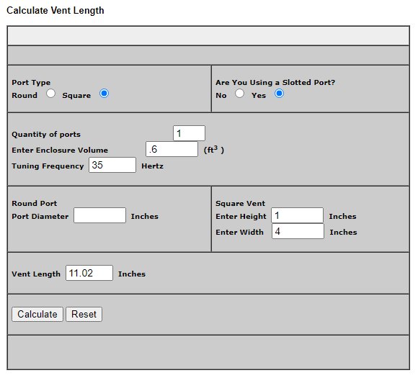Choose Yes for slotted port
Screen dimensions: 418x378
(x=279, y=94)
